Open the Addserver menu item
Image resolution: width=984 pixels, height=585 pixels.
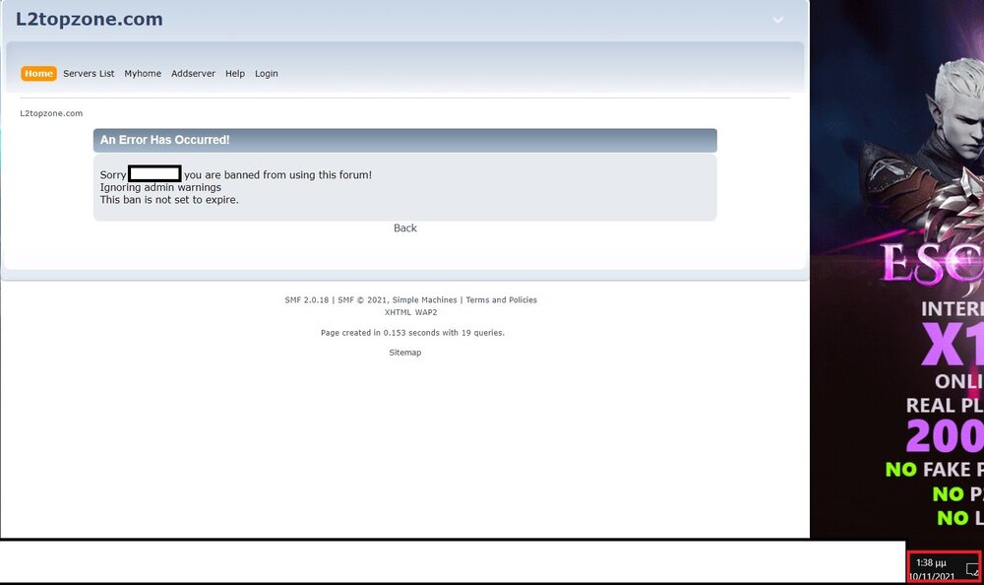(x=193, y=74)
